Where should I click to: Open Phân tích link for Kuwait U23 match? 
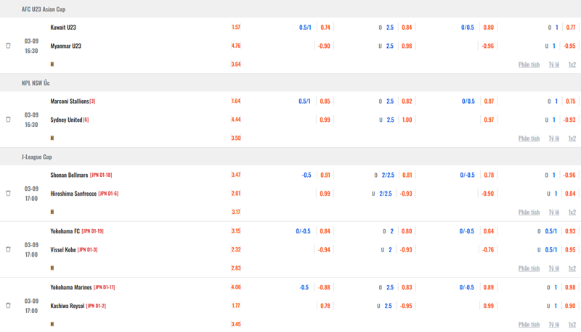point(529,65)
